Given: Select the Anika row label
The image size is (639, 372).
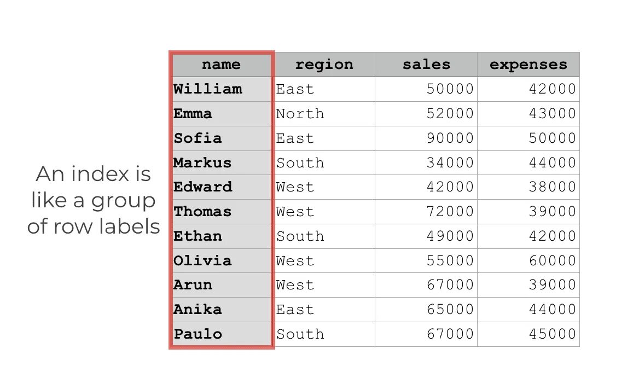Looking at the screenshot, I should point(198,310).
